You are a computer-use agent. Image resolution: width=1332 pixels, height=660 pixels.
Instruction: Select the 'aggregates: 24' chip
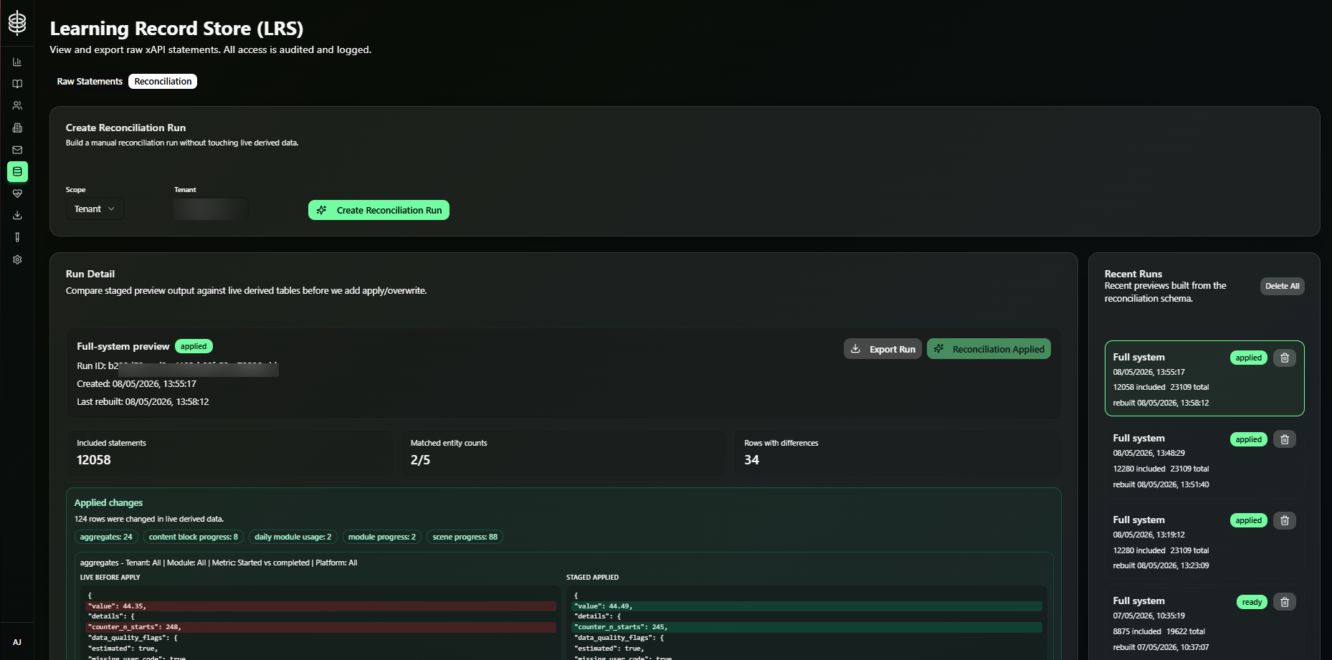[106, 537]
